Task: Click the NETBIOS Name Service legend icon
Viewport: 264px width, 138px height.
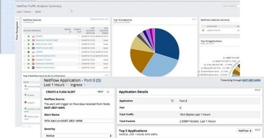Action: tap(199, 75)
